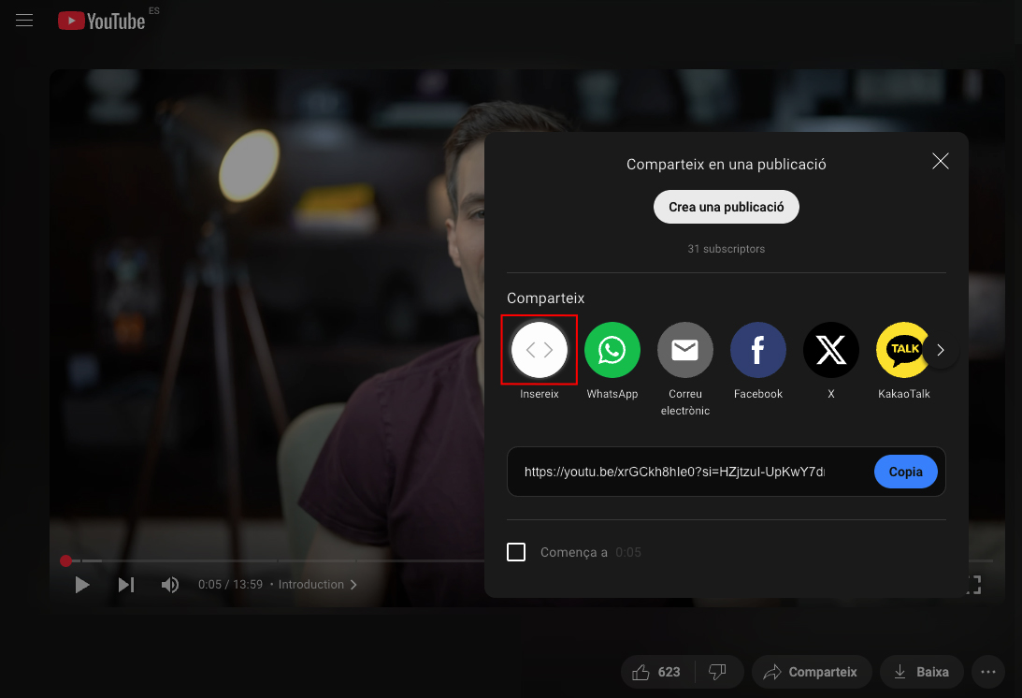
Task: Mute the video volume
Action: tap(169, 585)
